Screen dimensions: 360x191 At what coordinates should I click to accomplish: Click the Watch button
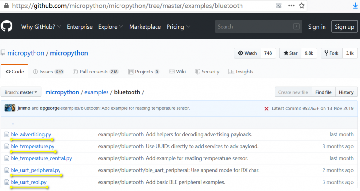point(247,53)
